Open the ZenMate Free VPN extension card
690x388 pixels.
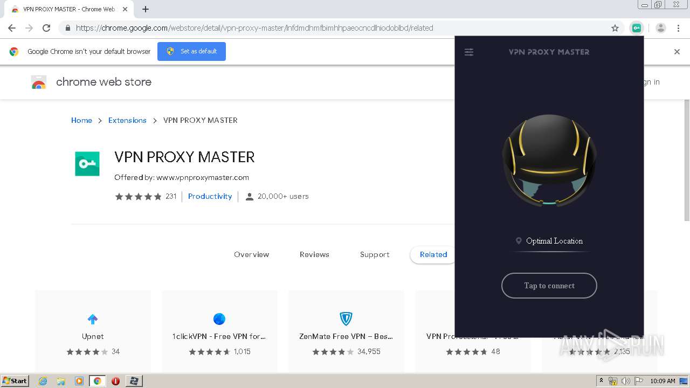pyautogui.click(x=346, y=330)
